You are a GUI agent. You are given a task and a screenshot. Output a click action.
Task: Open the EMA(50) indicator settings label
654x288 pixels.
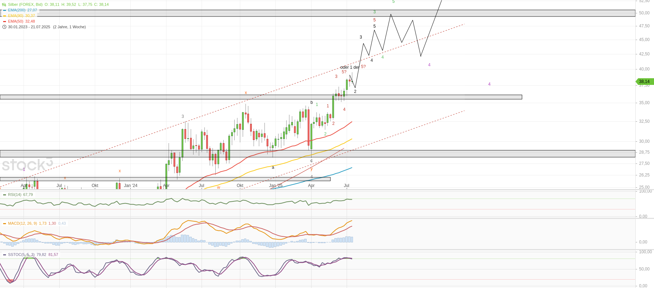click(15, 21)
